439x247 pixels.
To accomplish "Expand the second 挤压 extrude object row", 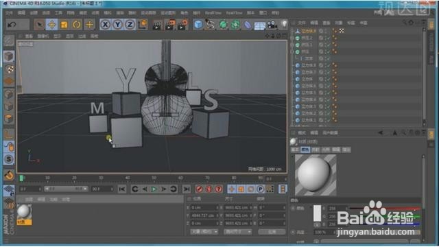I will 293,45.
